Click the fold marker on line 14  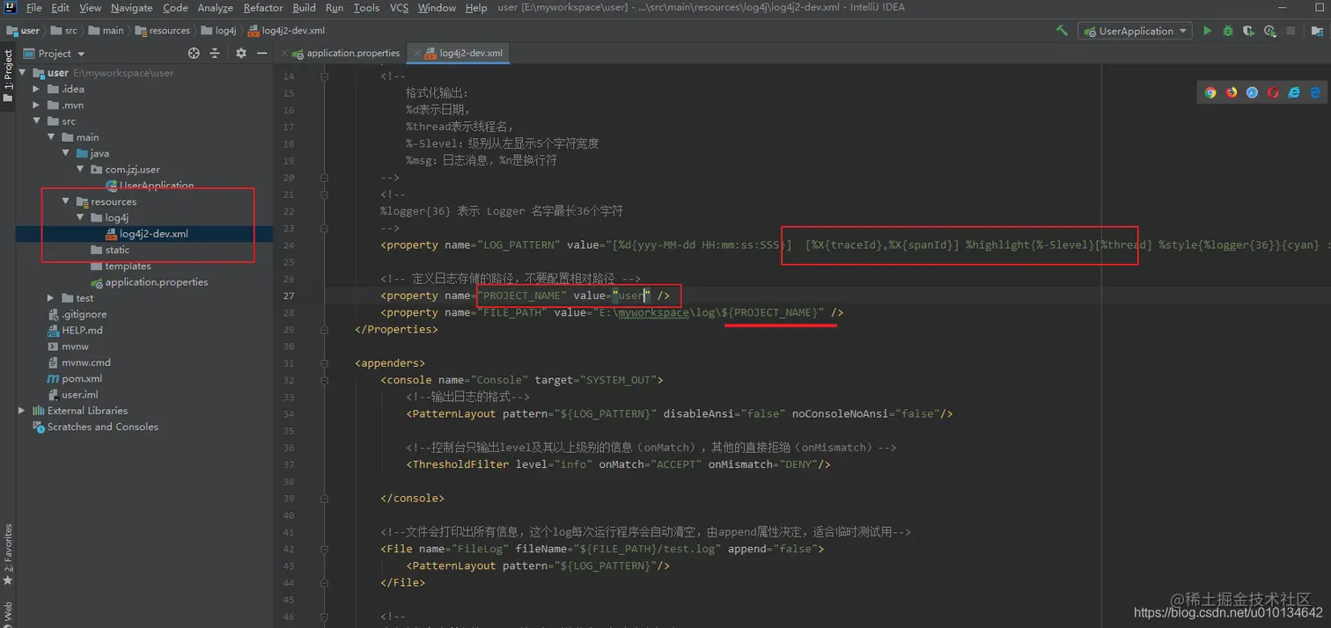325,77
